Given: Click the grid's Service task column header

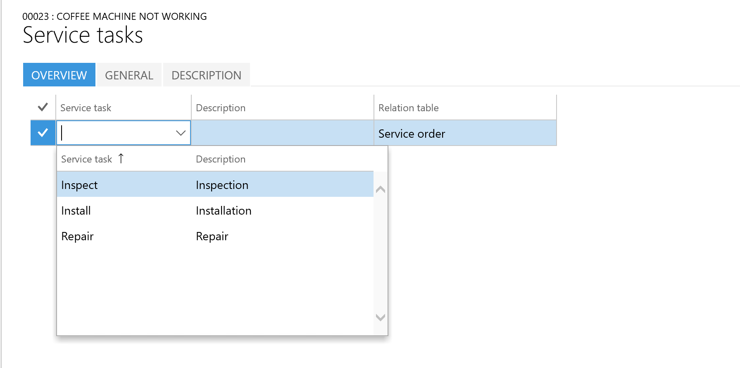Looking at the screenshot, I should click(86, 108).
